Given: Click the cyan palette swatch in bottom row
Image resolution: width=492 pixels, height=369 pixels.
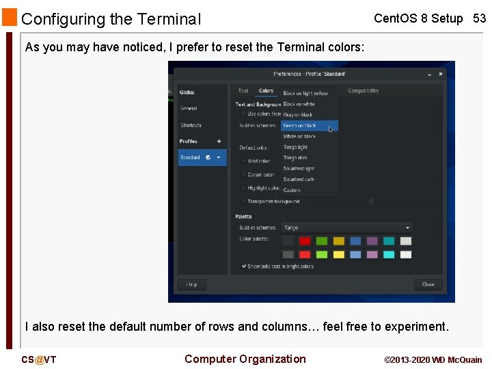Looking at the screenshot, I should [x=389, y=254].
